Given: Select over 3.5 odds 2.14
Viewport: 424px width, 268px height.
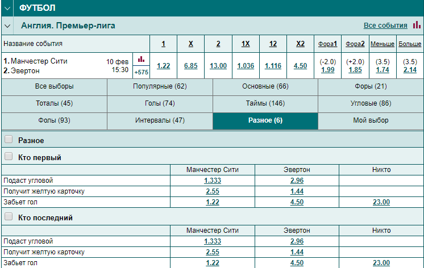Looking at the screenshot, I should pyautogui.click(x=410, y=70).
